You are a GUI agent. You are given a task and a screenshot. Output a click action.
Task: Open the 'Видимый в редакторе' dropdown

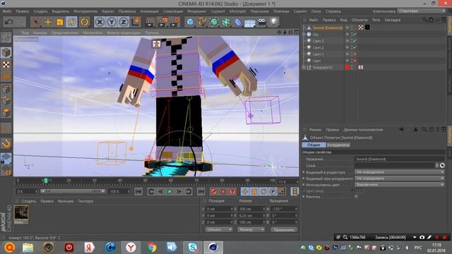tap(400, 172)
